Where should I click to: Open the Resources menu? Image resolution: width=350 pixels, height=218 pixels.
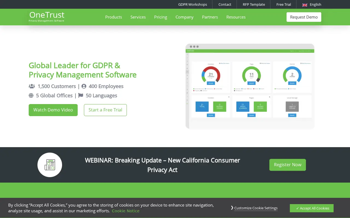pos(236,17)
